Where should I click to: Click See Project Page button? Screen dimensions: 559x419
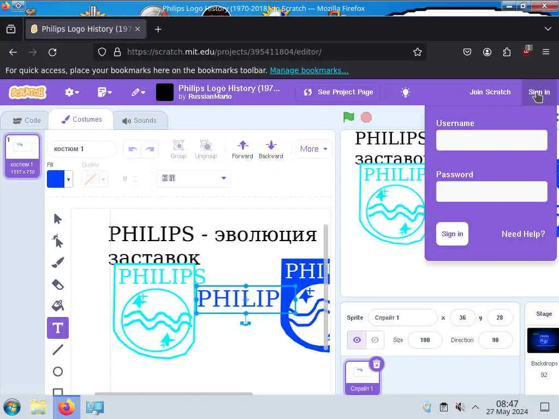coord(338,92)
